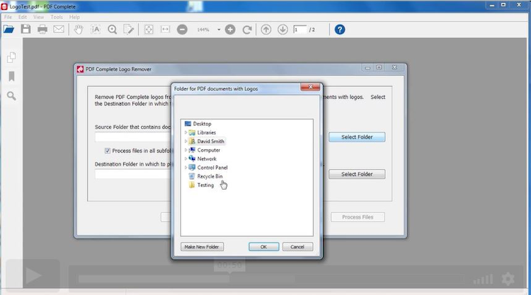Screen dimensions: 531x295
Task: Select the Hand pan tool
Action: pyautogui.click(x=79, y=30)
